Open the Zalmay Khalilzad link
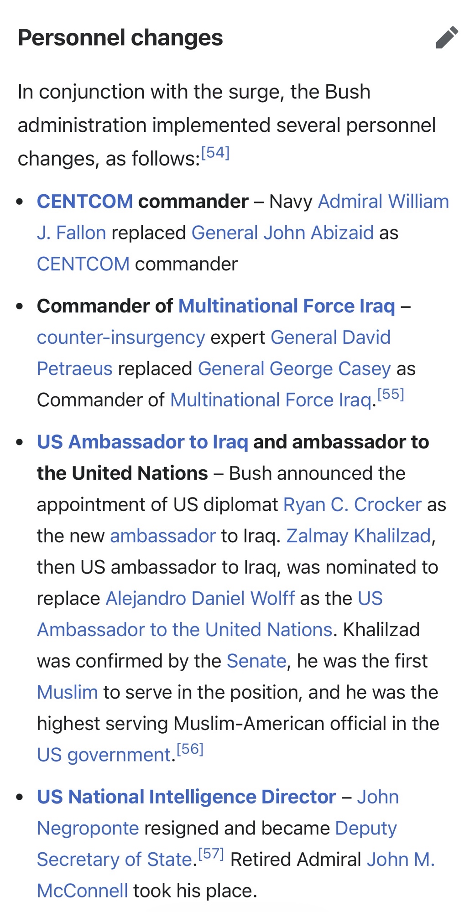The width and height of the screenshot is (475, 912). pos(359,536)
